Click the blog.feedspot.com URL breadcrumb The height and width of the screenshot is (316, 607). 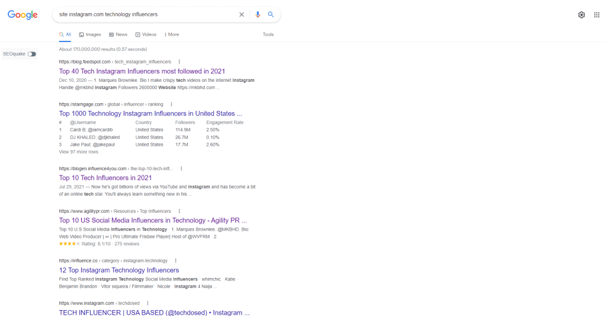[115, 62]
